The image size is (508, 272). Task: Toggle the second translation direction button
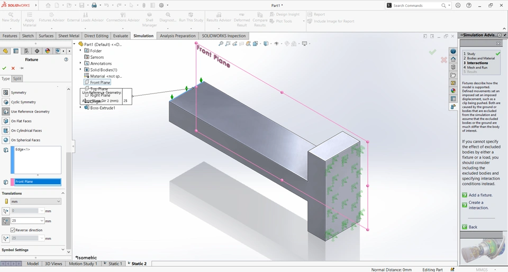[x=6, y=221]
